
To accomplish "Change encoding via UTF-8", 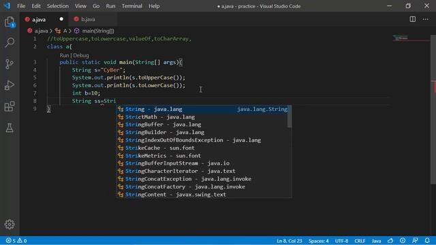I will click(x=341, y=240).
